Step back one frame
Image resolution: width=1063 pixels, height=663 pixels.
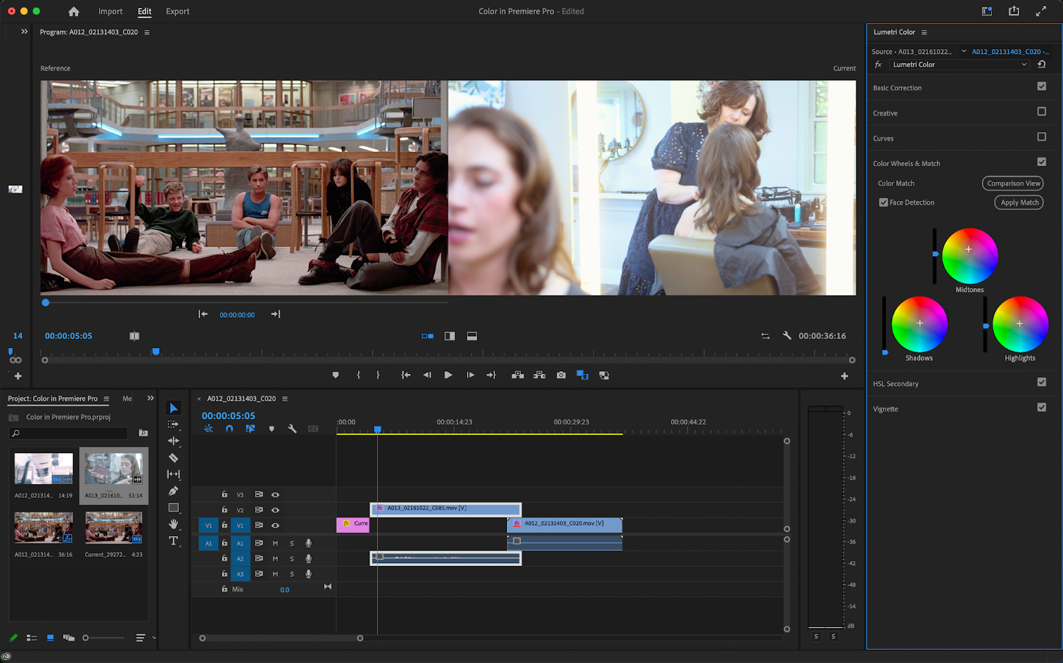427,375
